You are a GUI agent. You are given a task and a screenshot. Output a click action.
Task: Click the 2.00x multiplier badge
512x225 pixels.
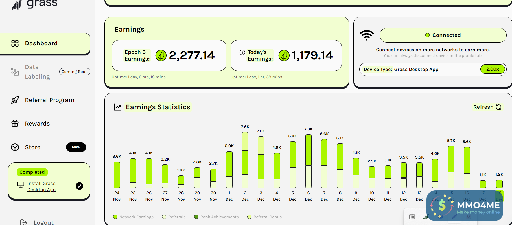[493, 69]
